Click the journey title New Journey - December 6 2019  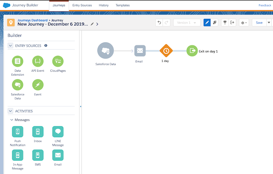click(x=52, y=24)
